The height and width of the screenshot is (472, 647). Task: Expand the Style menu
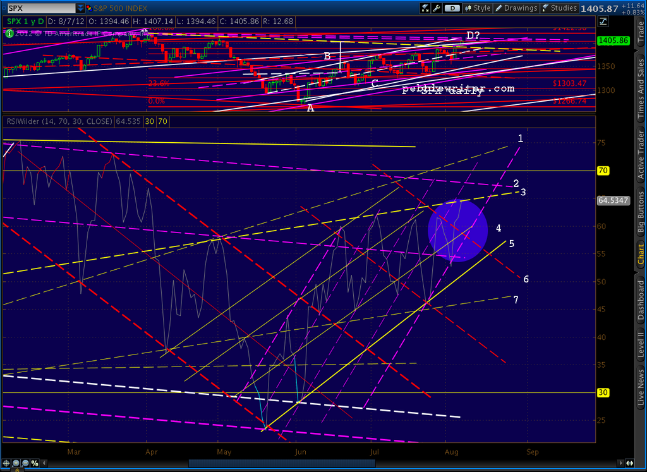click(x=478, y=8)
